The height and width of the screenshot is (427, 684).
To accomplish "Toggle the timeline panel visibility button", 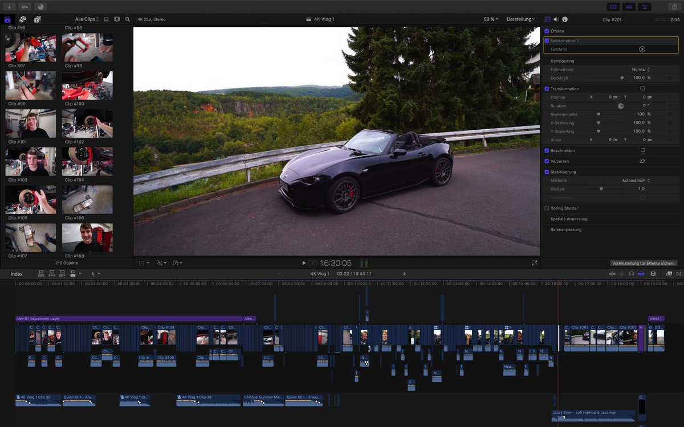I will coord(629,7).
